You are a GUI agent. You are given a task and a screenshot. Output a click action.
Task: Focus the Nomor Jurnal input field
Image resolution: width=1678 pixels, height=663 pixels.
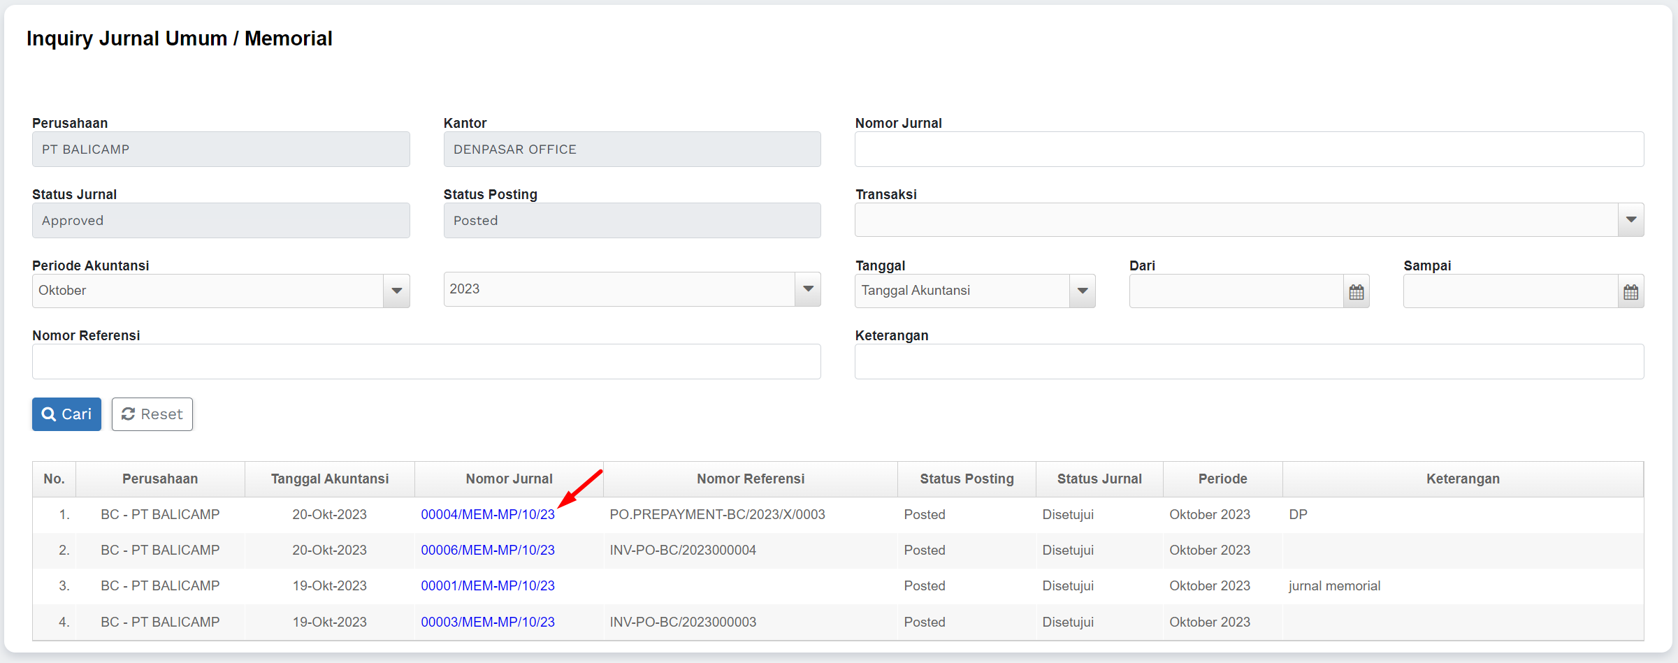tap(1248, 150)
